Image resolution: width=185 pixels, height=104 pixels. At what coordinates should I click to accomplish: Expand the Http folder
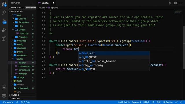click(22, 26)
